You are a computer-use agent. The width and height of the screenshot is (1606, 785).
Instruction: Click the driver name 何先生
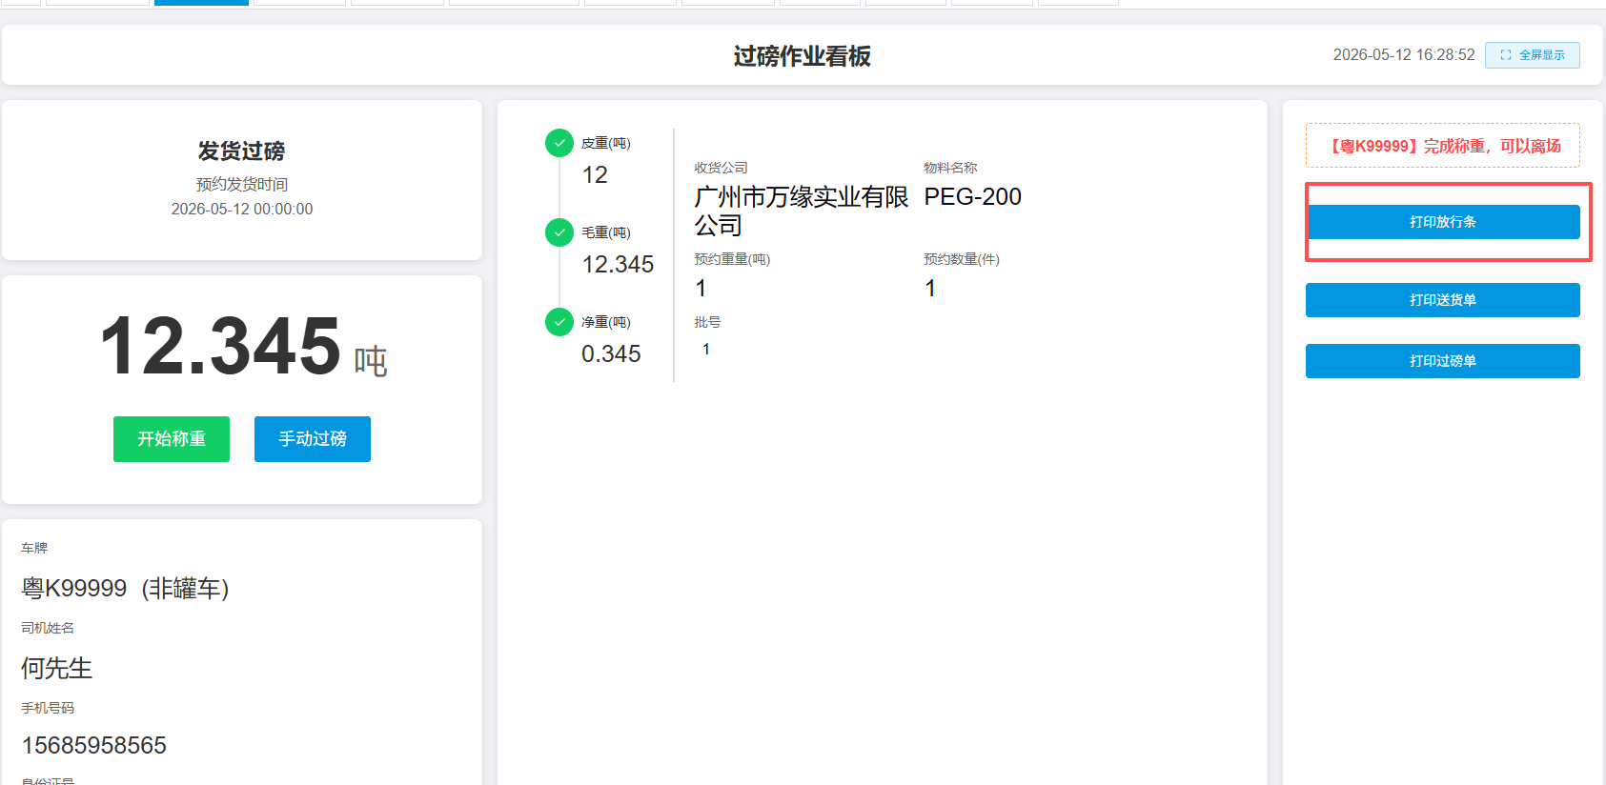point(57,668)
